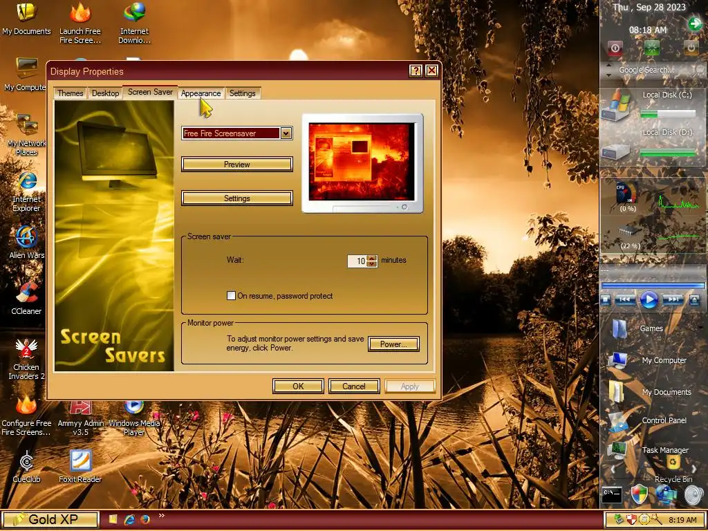This screenshot has width=708, height=531.
Task: Enable On resume, password protect
Action: [x=231, y=296]
